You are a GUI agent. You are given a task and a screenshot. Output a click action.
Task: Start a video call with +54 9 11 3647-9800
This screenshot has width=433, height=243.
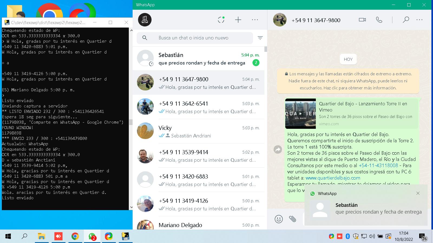[x=362, y=20]
